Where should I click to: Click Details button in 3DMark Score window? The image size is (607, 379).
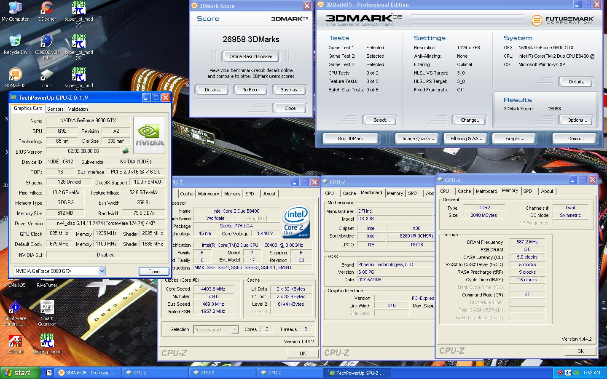(x=214, y=90)
